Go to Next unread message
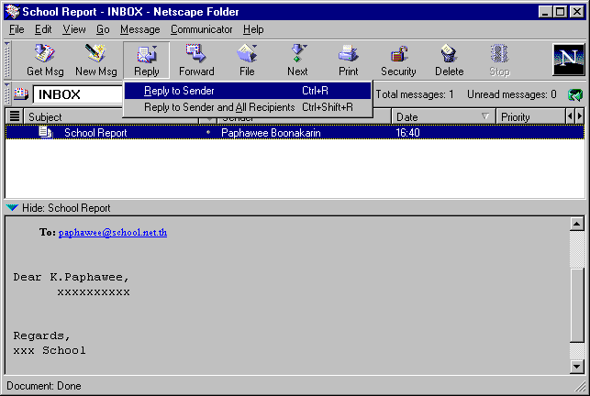Viewport: 590px width, 396px height. 297,60
